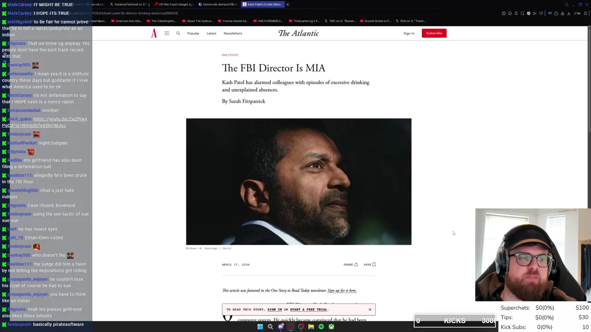Click the profile account toolbar icon
Screen dimensions: 591x332
point(562,13)
